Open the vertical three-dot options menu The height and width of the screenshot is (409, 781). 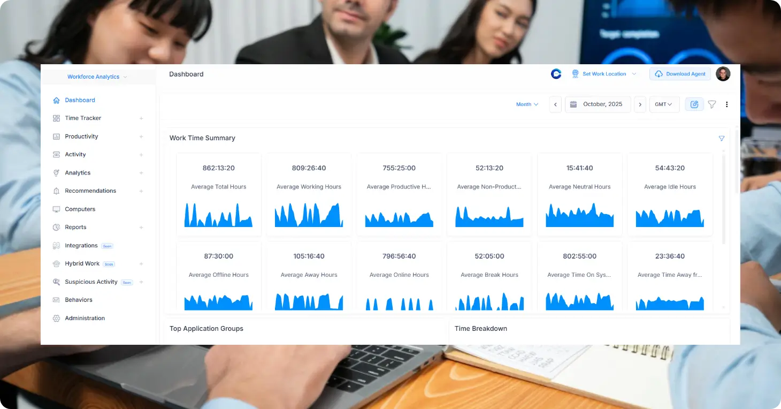pos(726,104)
